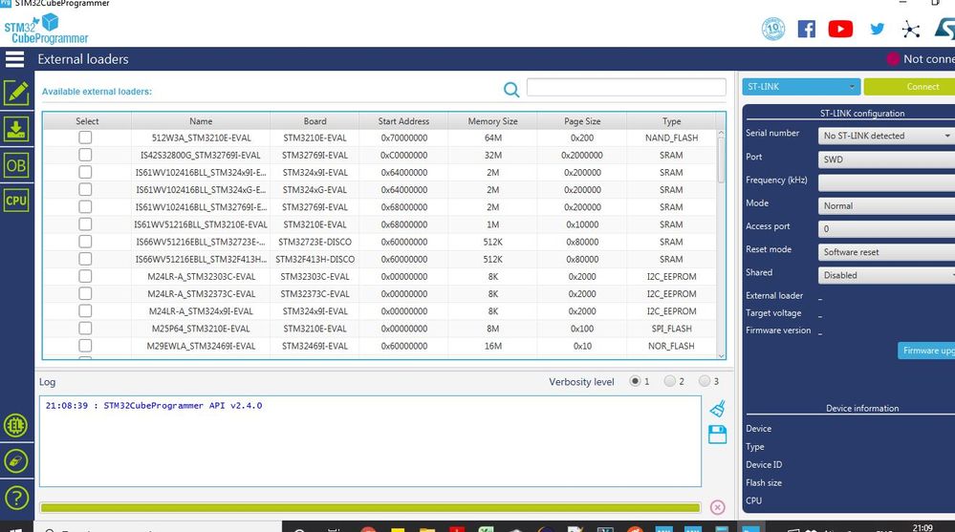955x532 pixels.
Task: Click the 10 years anniversary badge
Action: click(x=773, y=29)
